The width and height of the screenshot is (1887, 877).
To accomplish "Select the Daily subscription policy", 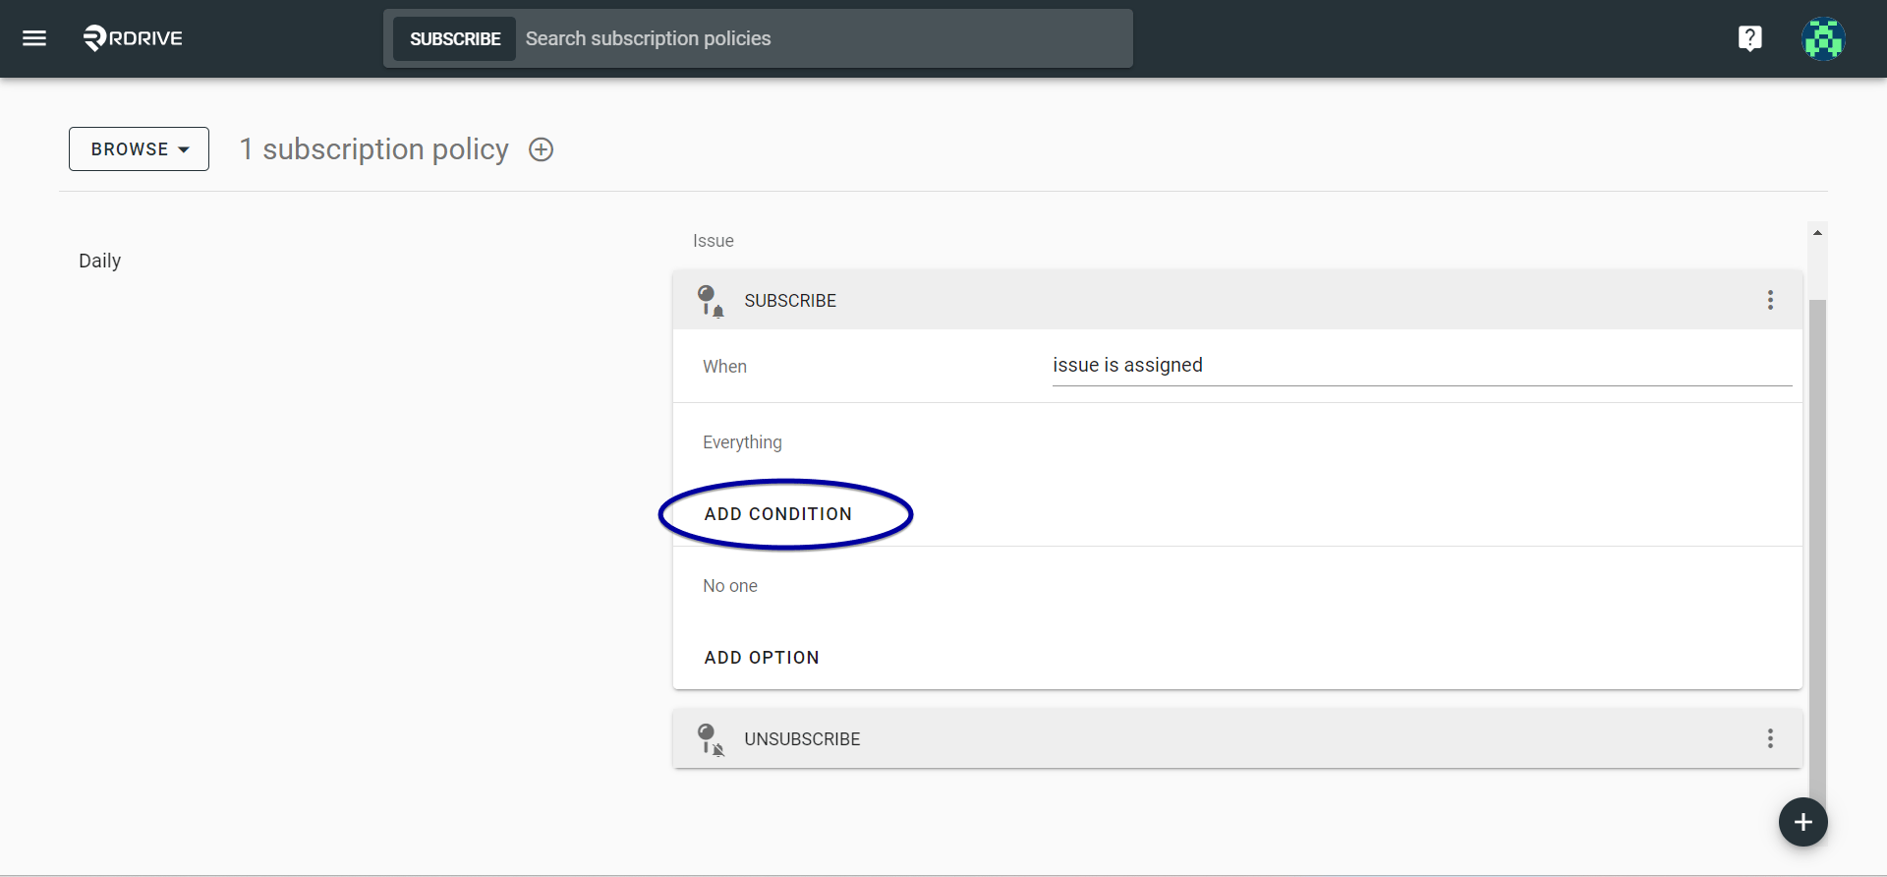I will (99, 261).
